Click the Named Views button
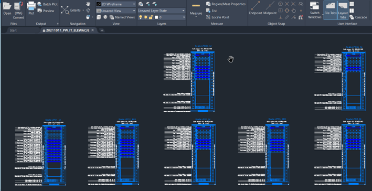This screenshot has height=191, width=372. 122,17
